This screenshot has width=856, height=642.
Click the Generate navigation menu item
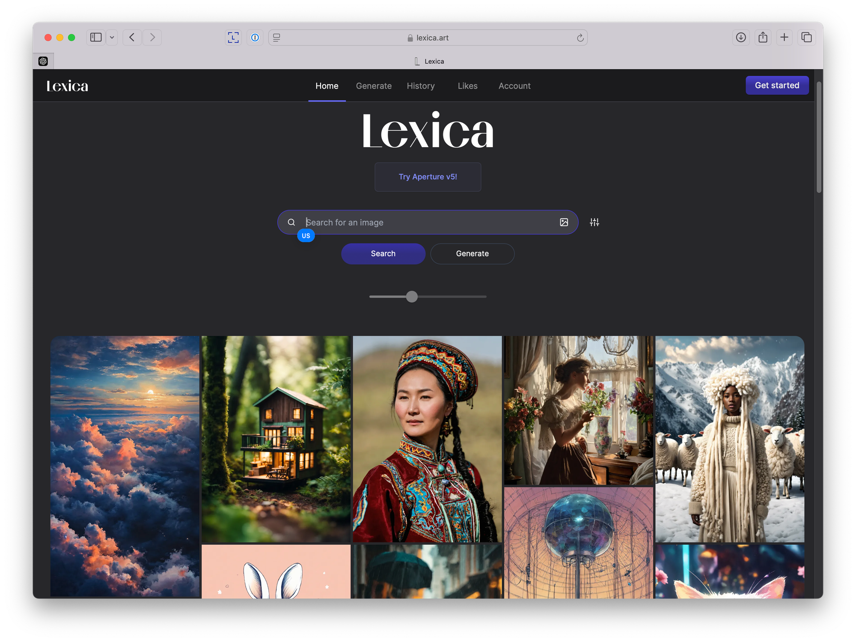373,86
